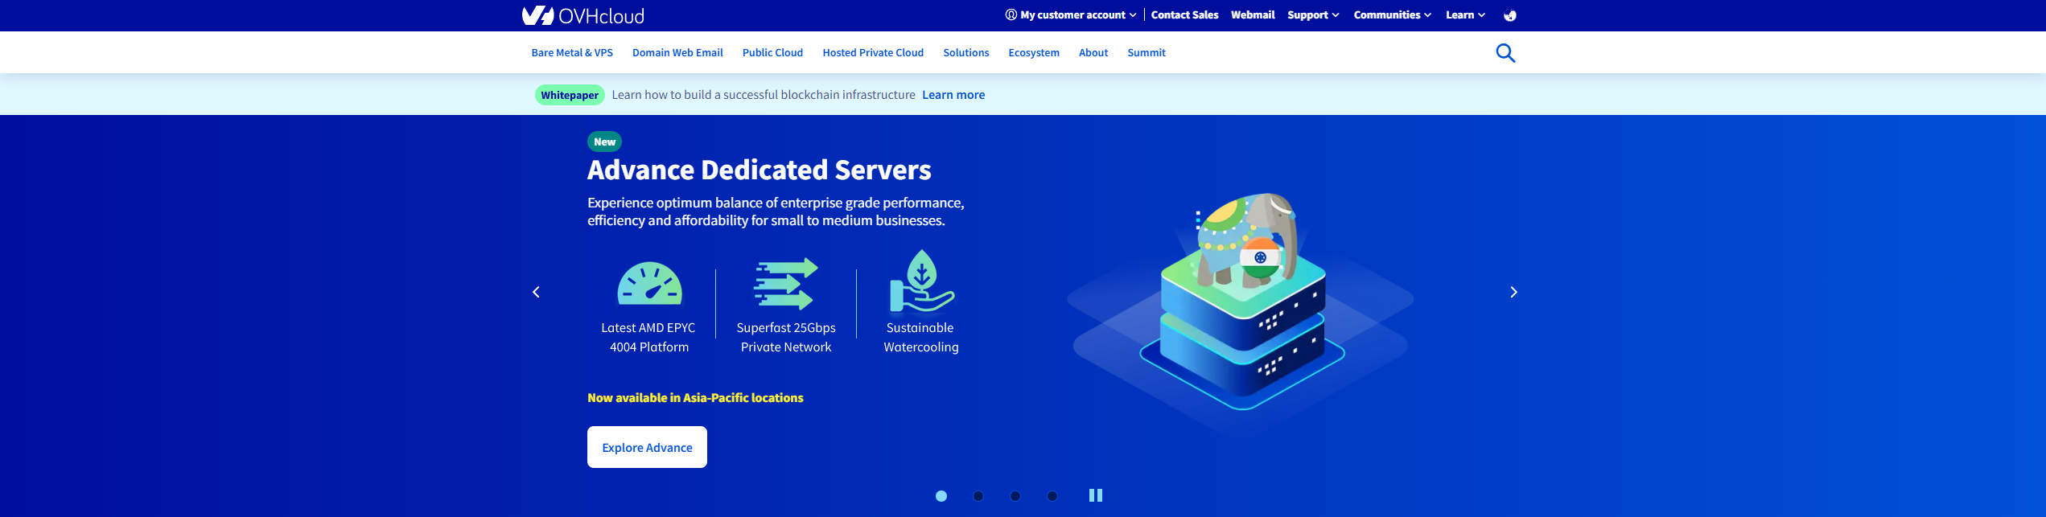Expand the Support dropdown
2046x517 pixels.
pyautogui.click(x=1313, y=15)
